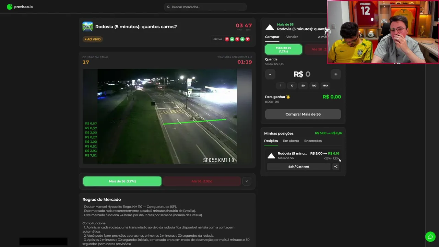Set amount using the 100 quick button
439x247 pixels.
click(314, 85)
